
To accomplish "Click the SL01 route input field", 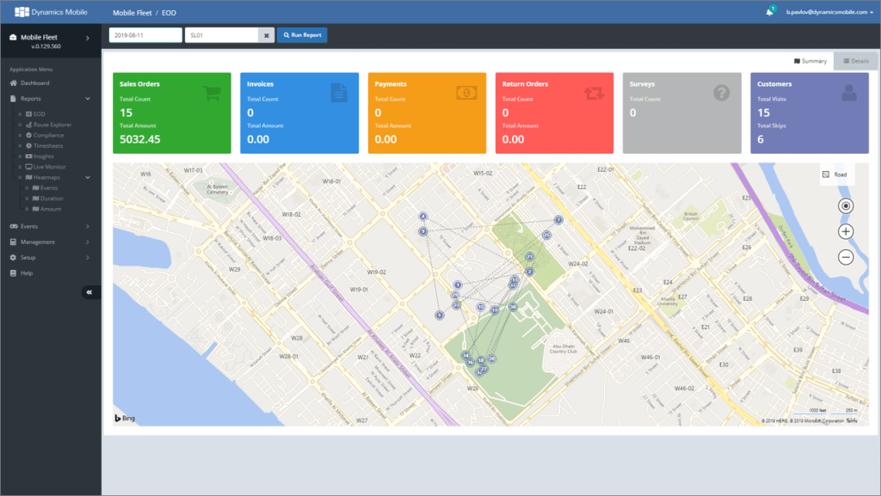I will (221, 34).
